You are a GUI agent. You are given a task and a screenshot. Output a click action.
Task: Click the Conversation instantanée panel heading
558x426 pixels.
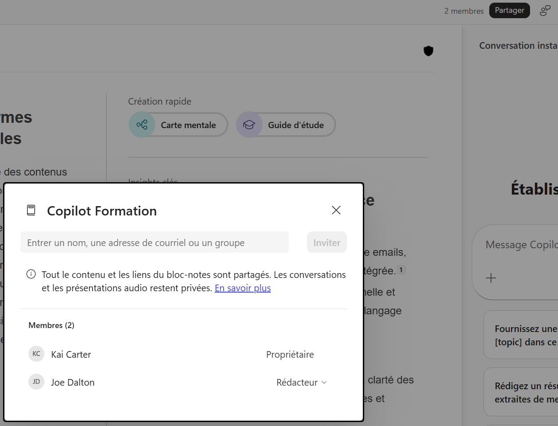point(519,46)
